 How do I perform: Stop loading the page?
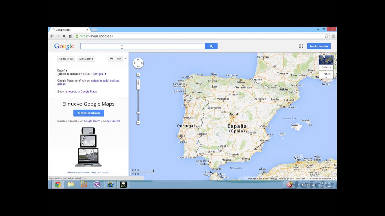64,36
